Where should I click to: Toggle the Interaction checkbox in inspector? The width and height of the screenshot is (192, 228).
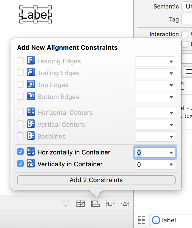coord(185,34)
